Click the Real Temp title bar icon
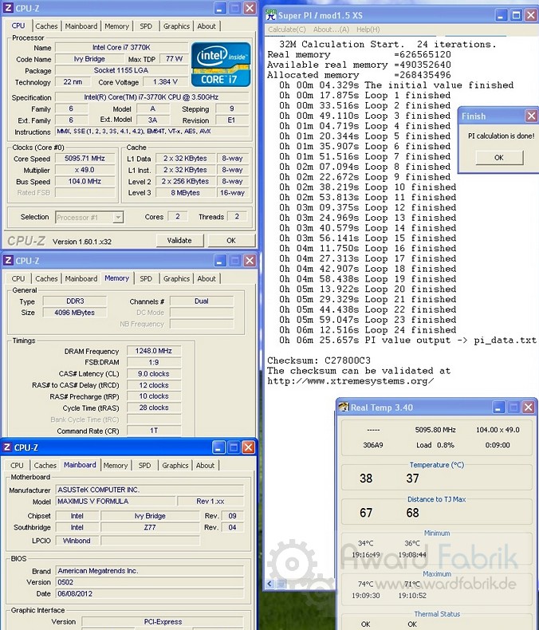The image size is (539, 630). pos(343,408)
